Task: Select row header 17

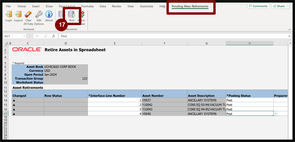Action: point(5,114)
